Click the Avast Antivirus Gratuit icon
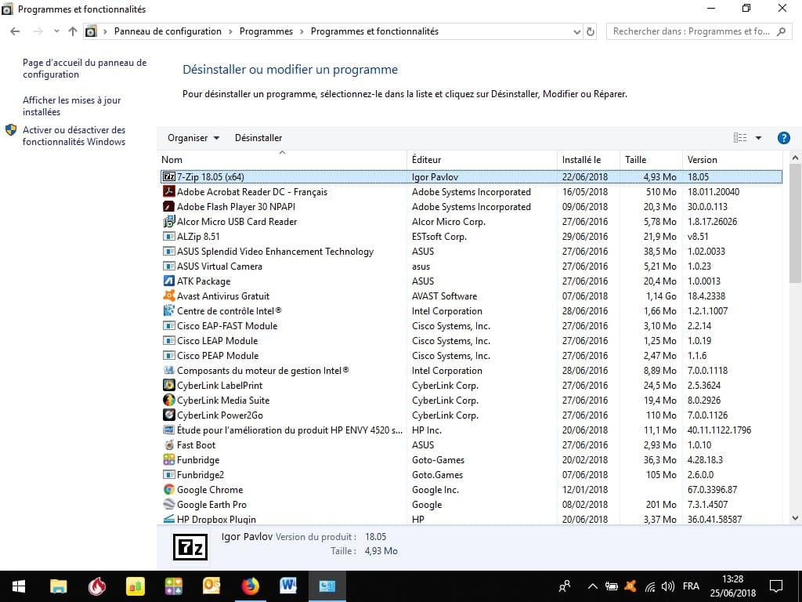The height and width of the screenshot is (602, 802). click(x=169, y=296)
